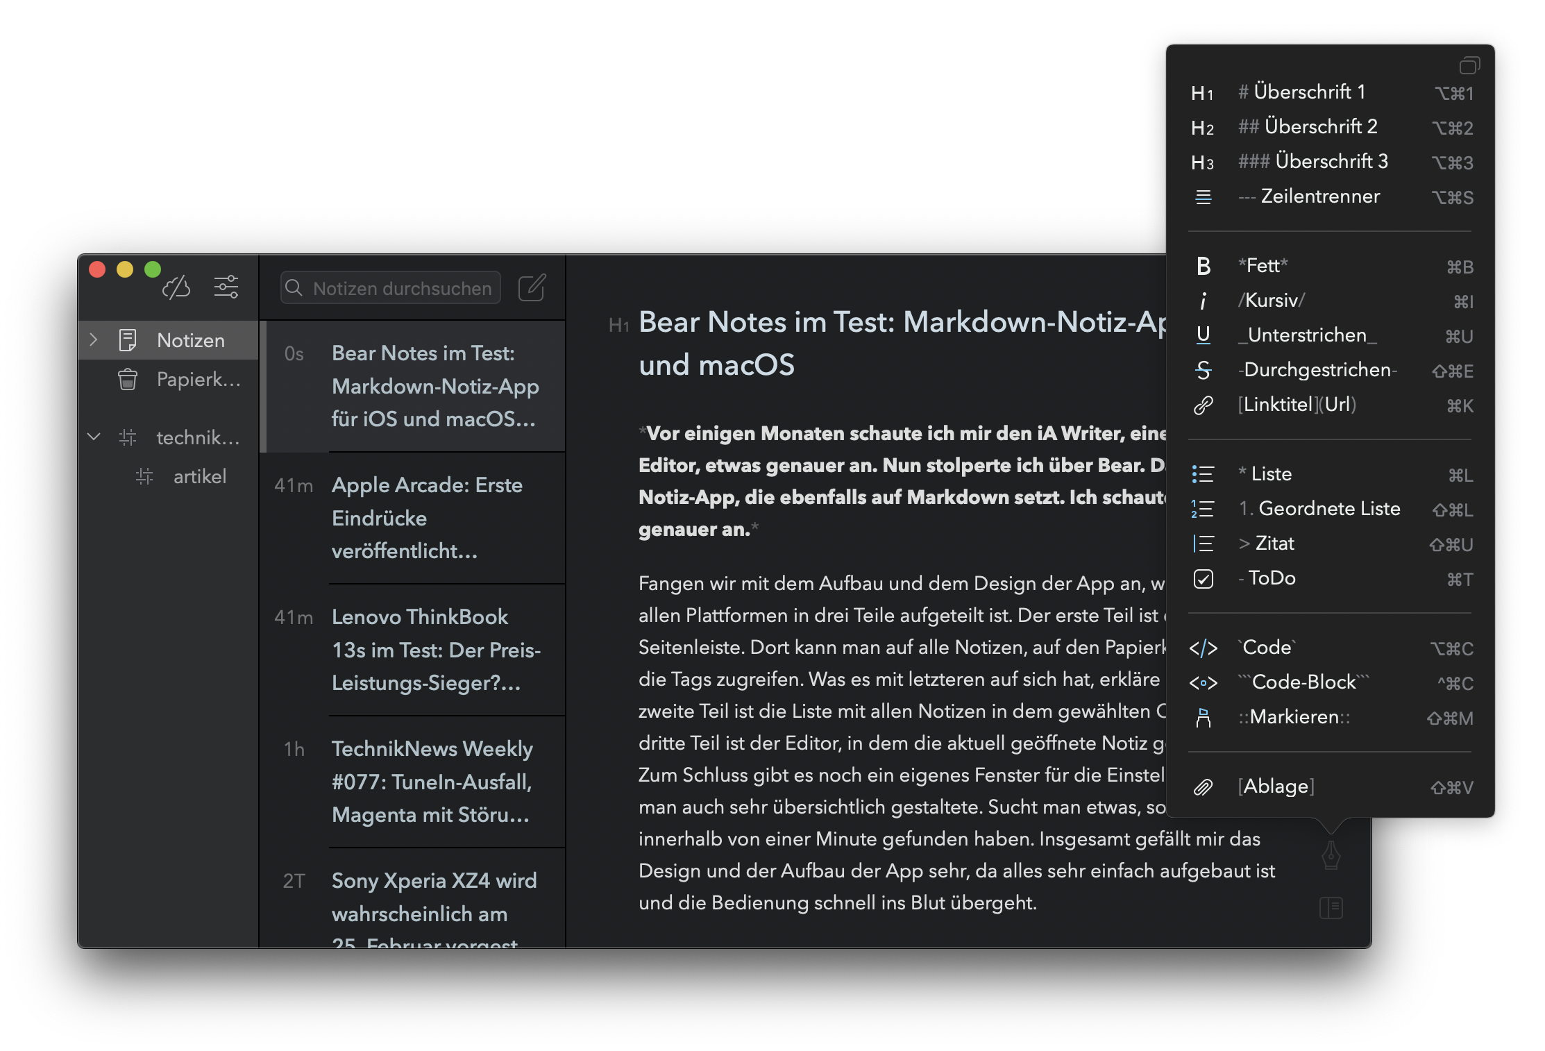The width and height of the screenshot is (1545, 1051).
Task: Select the artikel subtag in sidebar
Action: tap(169, 476)
